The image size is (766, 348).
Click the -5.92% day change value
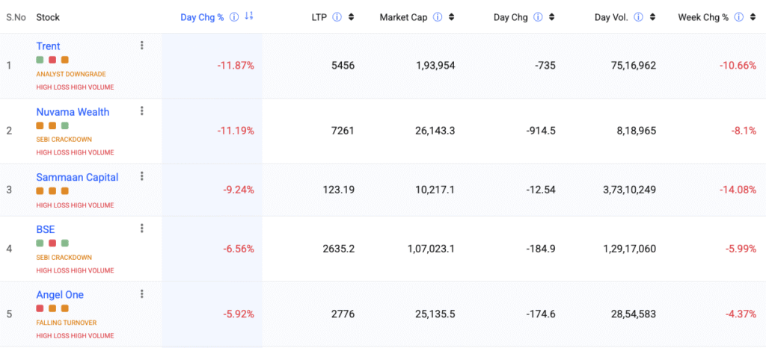click(239, 314)
